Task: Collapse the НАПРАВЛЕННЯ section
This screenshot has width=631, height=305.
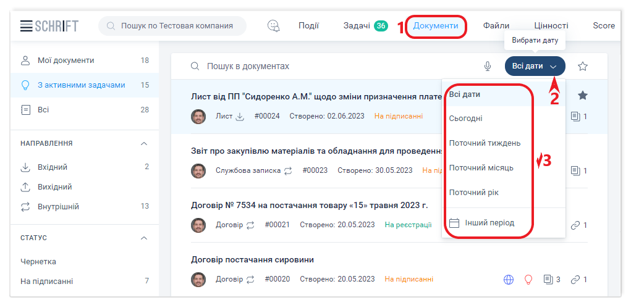Action: [144, 143]
